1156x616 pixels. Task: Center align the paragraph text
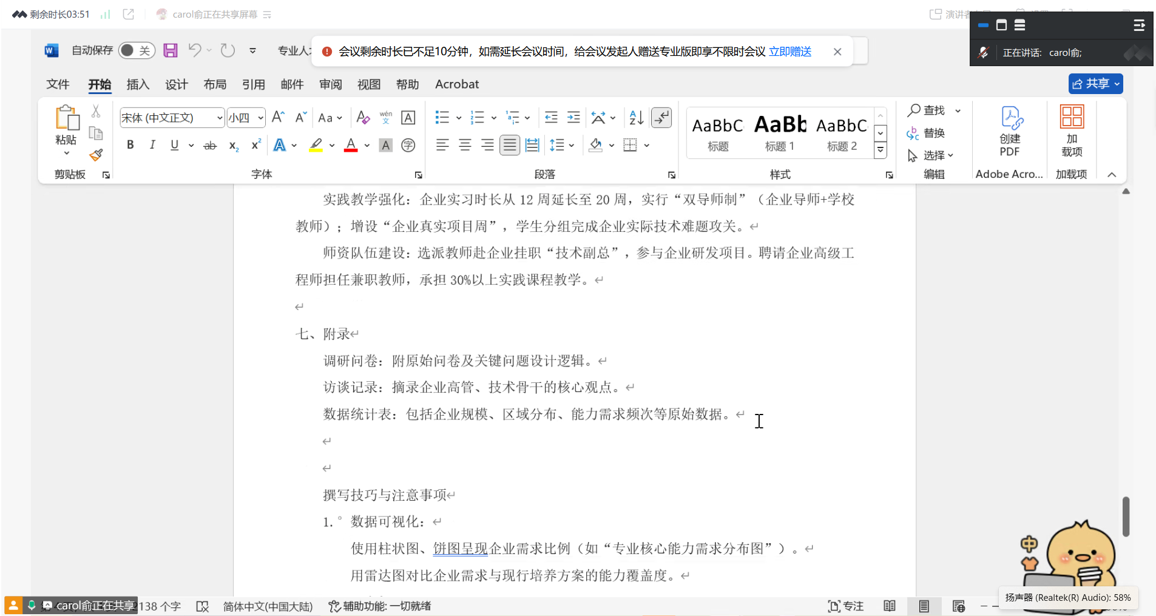465,145
